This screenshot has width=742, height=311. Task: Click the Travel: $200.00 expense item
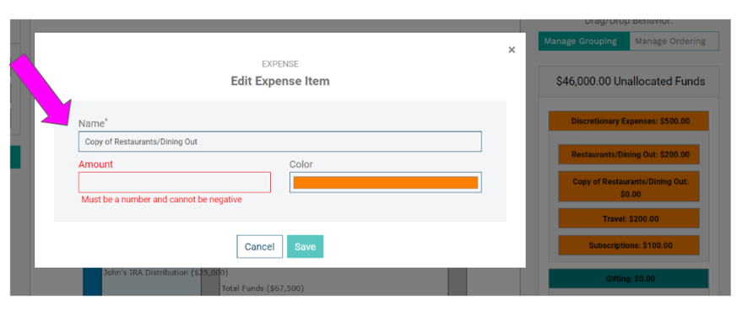coord(628,218)
